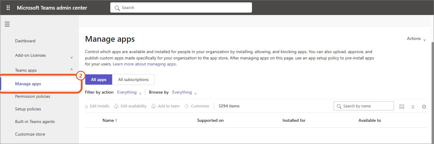This screenshot has width=434, height=144.
Task: Select the All apps tab
Action: (99, 79)
